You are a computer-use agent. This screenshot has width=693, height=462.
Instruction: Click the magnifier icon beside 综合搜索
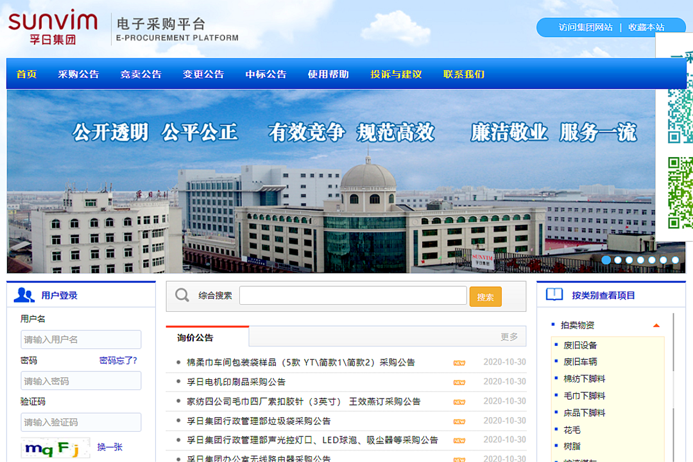[x=182, y=295]
